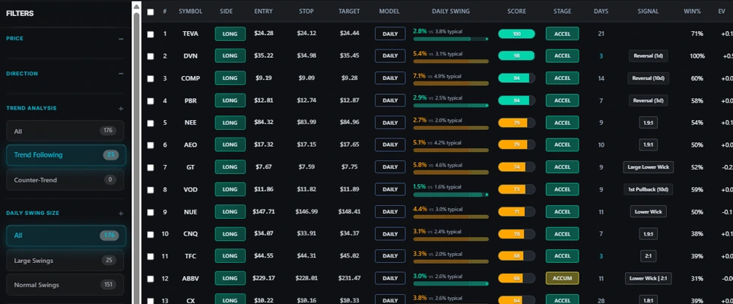Select the Counter-Trend filter
The image size is (733, 304).
[x=65, y=180]
